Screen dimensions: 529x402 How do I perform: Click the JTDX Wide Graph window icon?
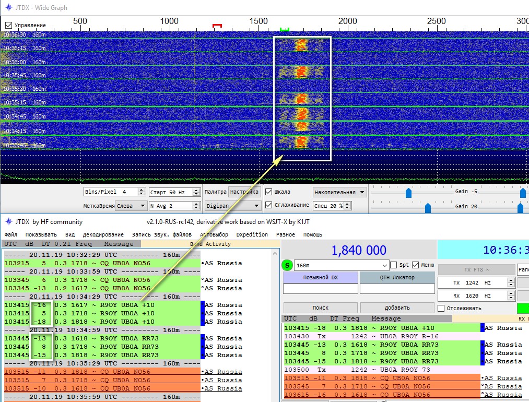pos(8,7)
